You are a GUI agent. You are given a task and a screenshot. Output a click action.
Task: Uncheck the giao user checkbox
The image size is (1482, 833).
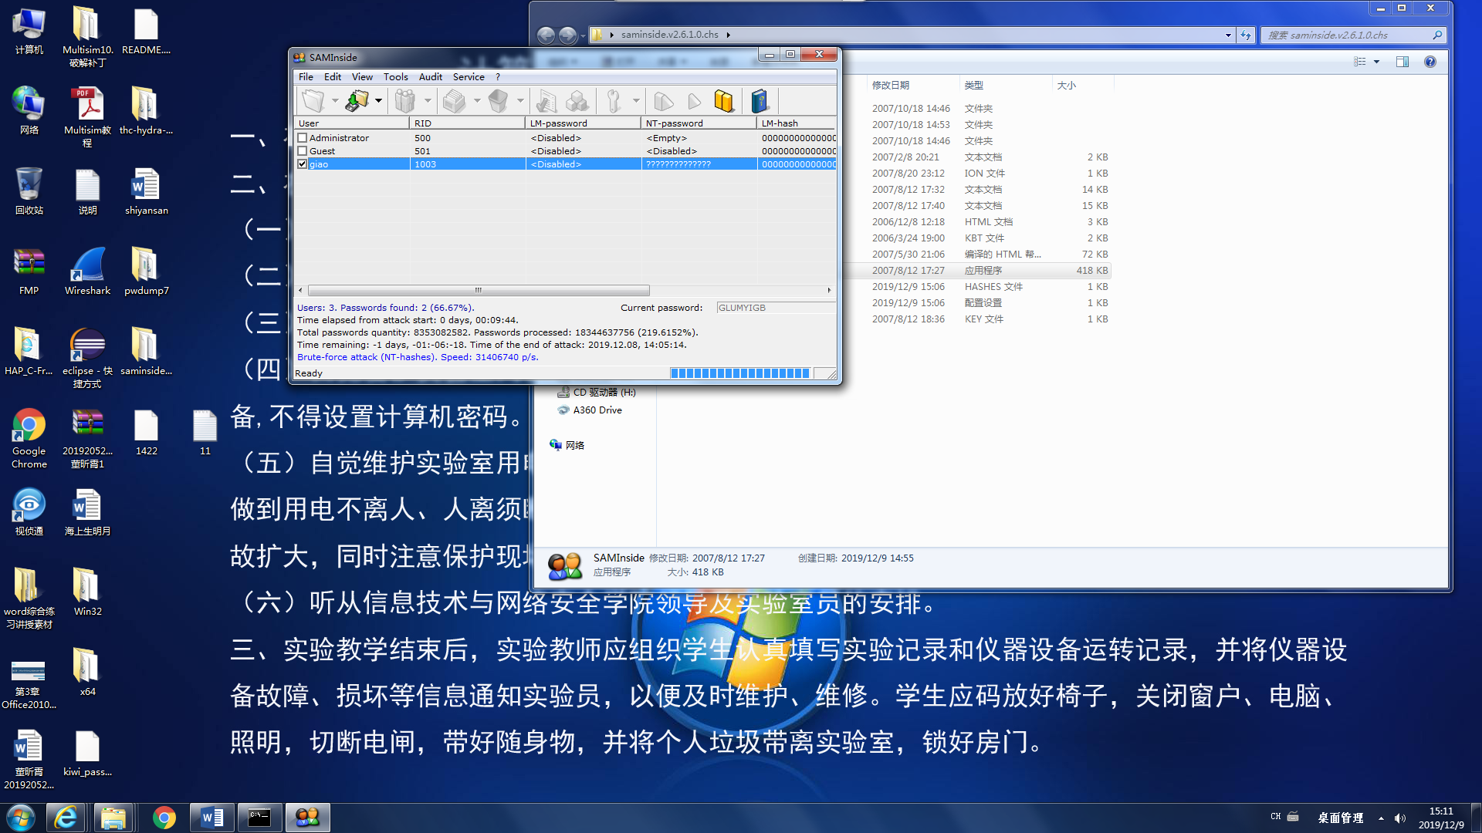[303, 164]
